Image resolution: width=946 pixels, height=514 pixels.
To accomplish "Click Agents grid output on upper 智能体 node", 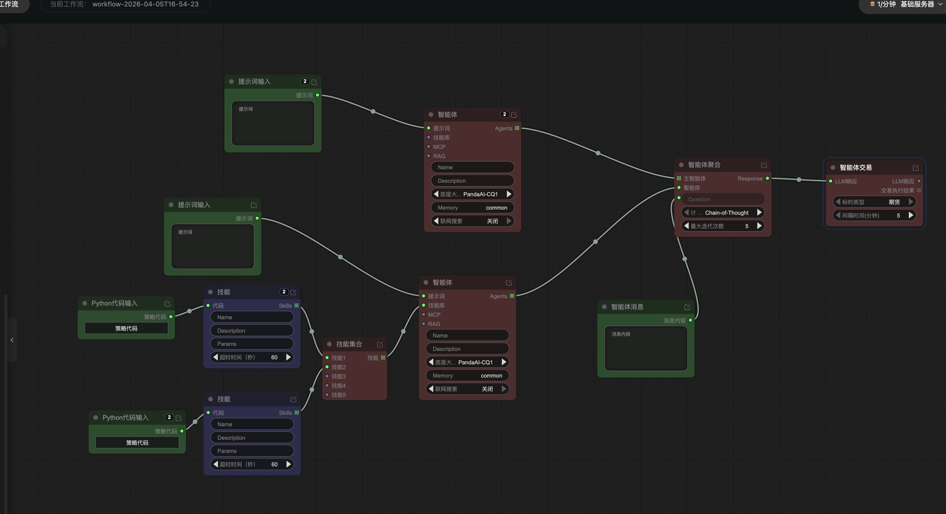I will tap(517, 128).
